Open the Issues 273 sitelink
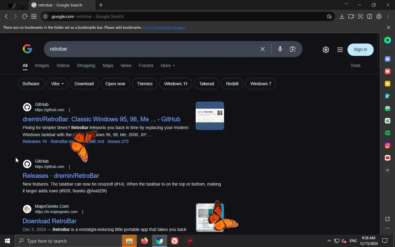The width and height of the screenshot is (395, 247). pos(118,141)
